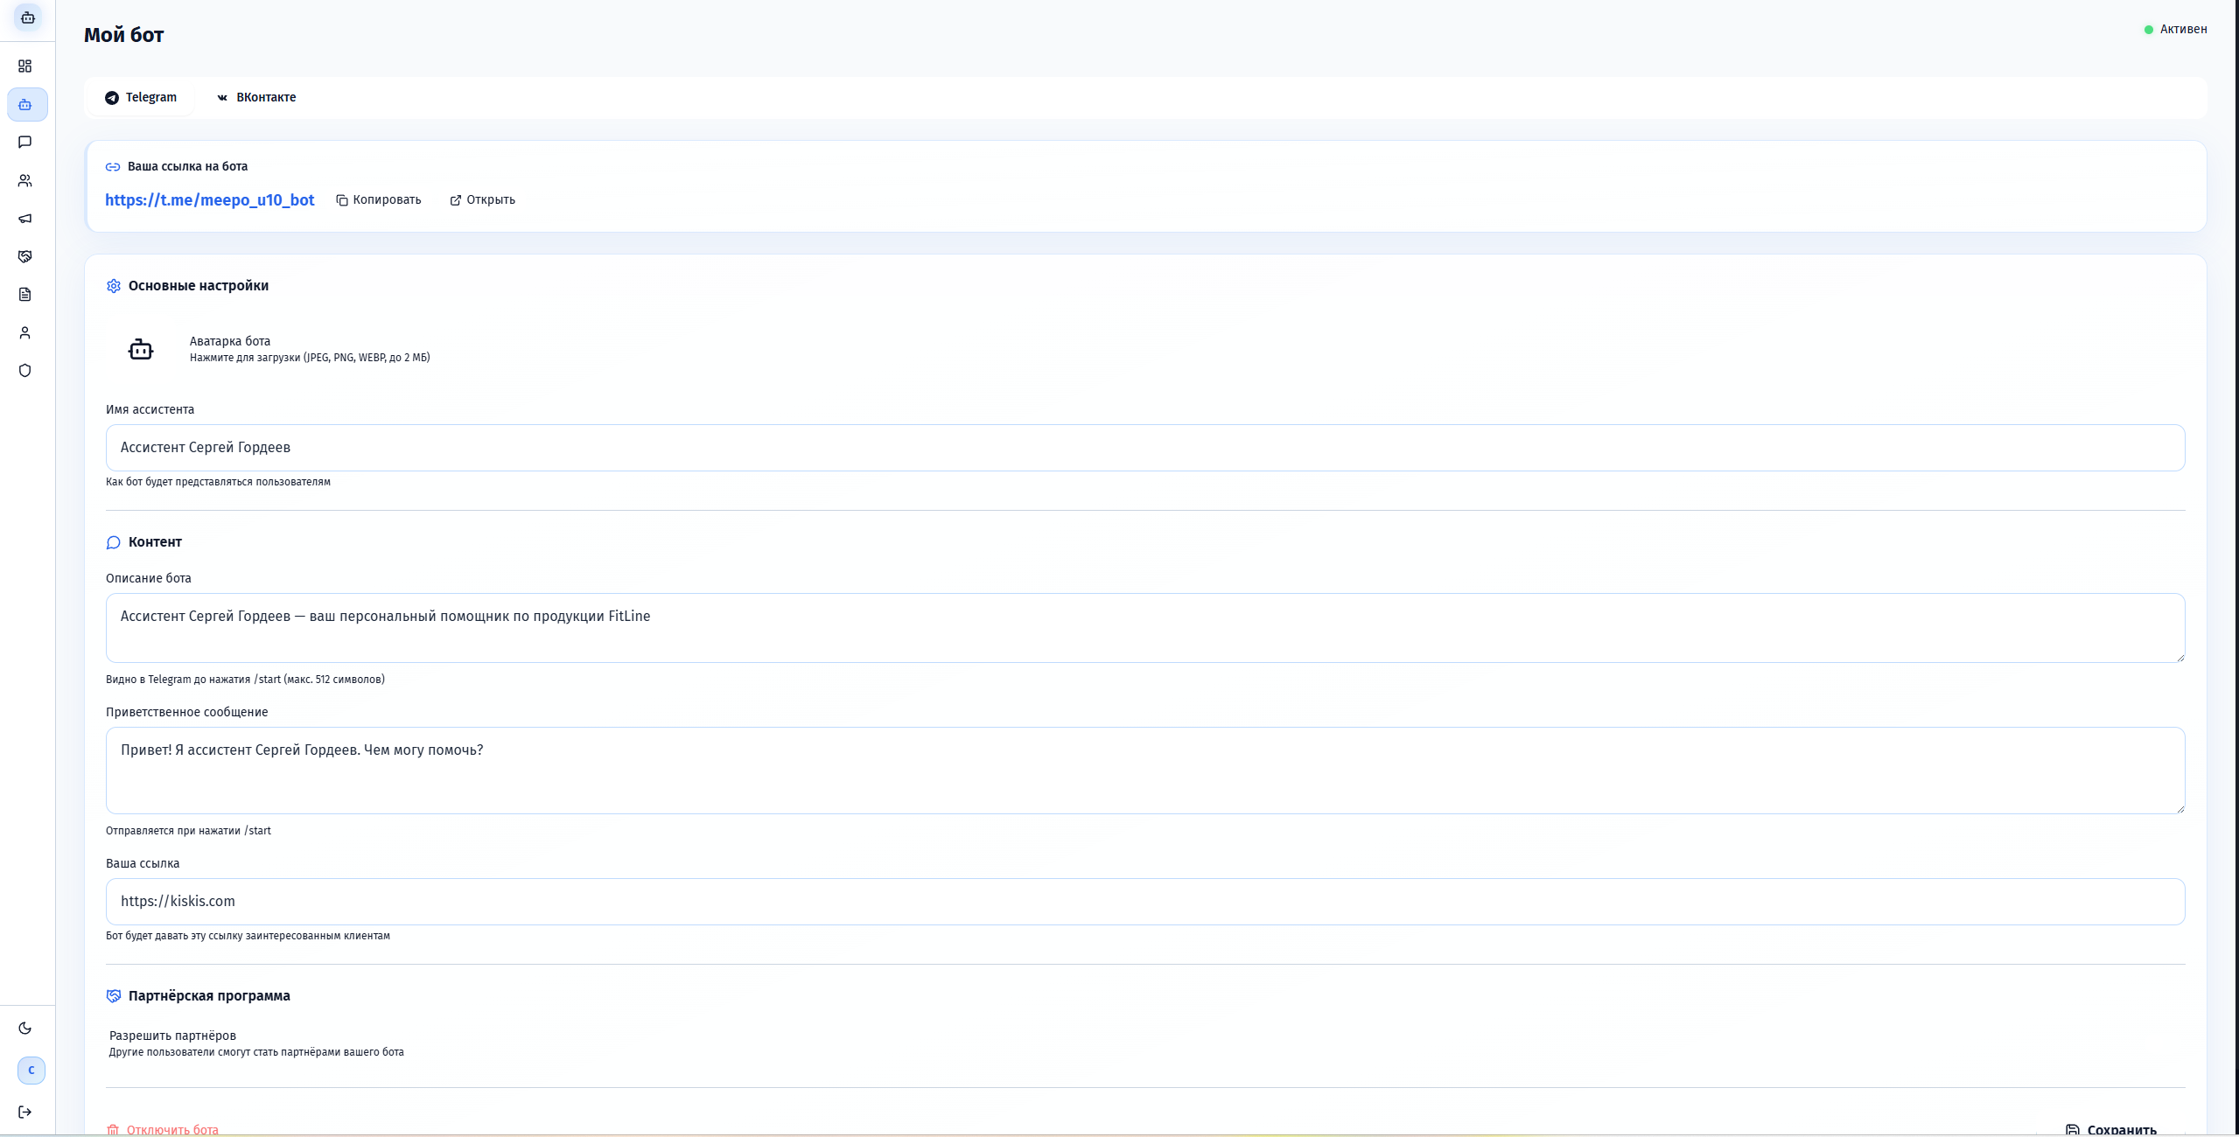2239x1137 pixels.
Task: Click the 'C' user avatar in sidebar
Action: pos(31,1071)
